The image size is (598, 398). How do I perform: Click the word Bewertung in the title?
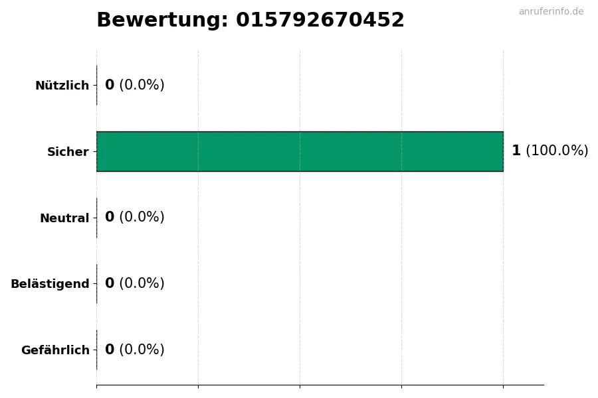click(162, 21)
